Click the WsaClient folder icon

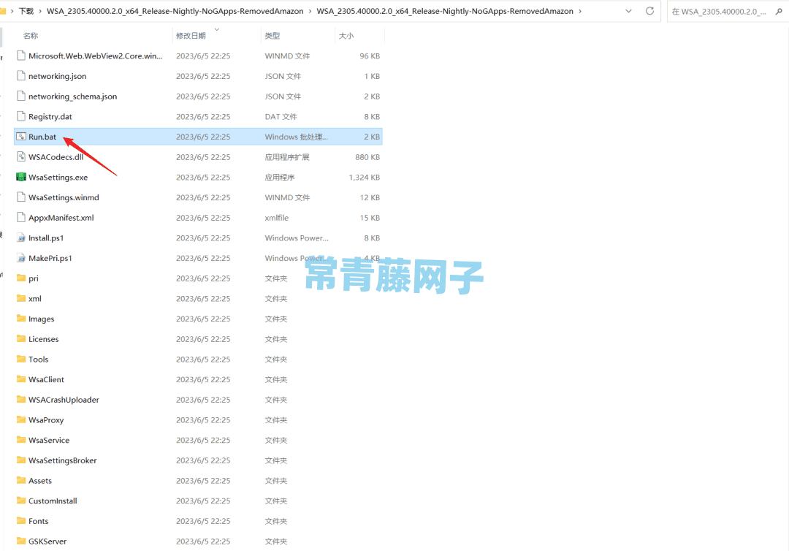click(x=21, y=379)
